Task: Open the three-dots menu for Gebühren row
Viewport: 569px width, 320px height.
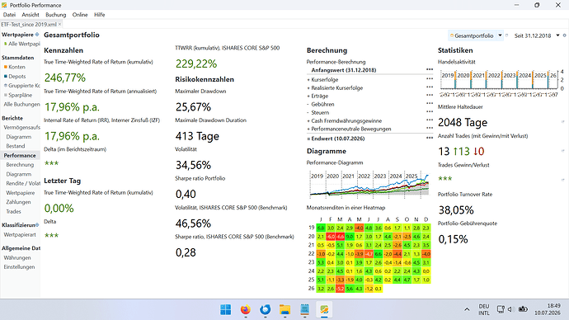Action: [x=430, y=103]
